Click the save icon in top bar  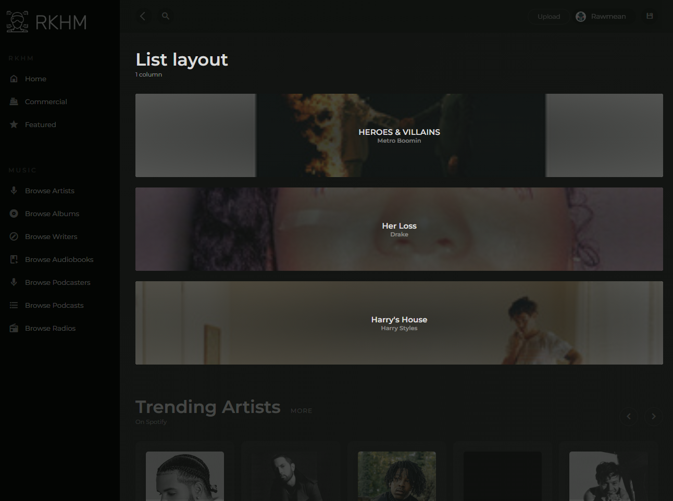(650, 16)
